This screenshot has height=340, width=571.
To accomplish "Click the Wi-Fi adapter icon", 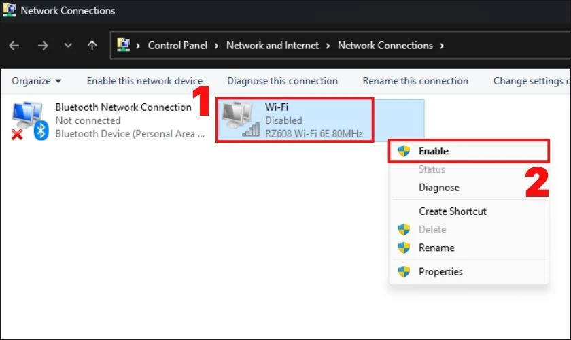I will [241, 120].
